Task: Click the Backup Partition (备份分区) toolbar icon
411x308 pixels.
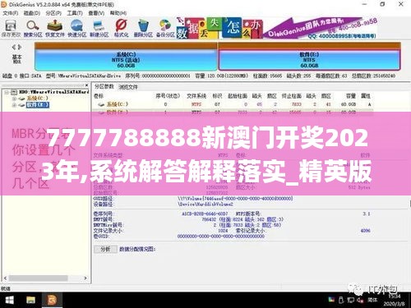Action: pyautogui.click(x=165, y=28)
